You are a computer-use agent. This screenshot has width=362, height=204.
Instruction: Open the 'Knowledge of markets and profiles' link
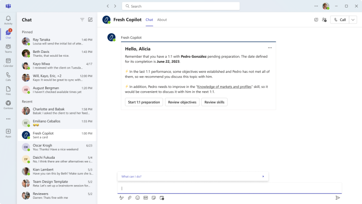pyautogui.click(x=224, y=87)
